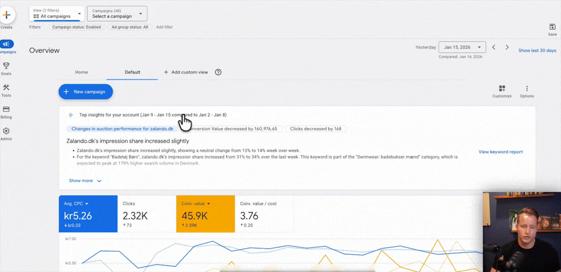561x272 pixels.
Task: Click the Add custom view tab
Action: (x=186, y=72)
